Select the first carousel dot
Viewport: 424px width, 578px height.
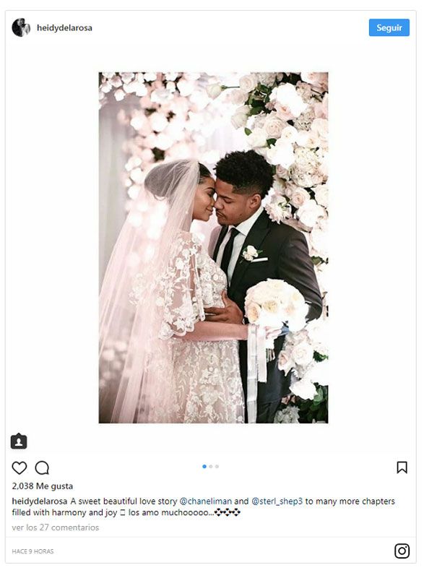tap(204, 466)
